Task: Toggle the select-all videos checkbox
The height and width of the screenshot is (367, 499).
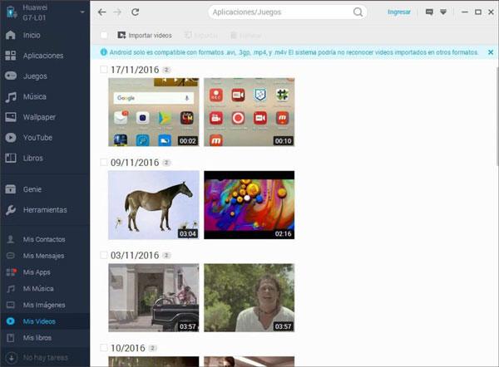Action: (104, 35)
